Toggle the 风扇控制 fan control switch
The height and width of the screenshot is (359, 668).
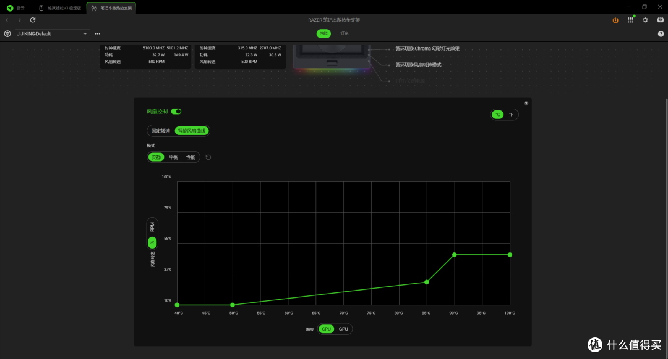tap(176, 112)
